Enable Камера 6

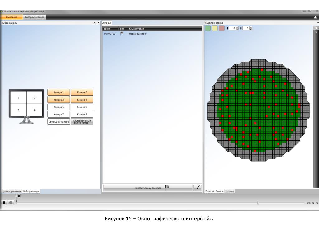(82, 107)
